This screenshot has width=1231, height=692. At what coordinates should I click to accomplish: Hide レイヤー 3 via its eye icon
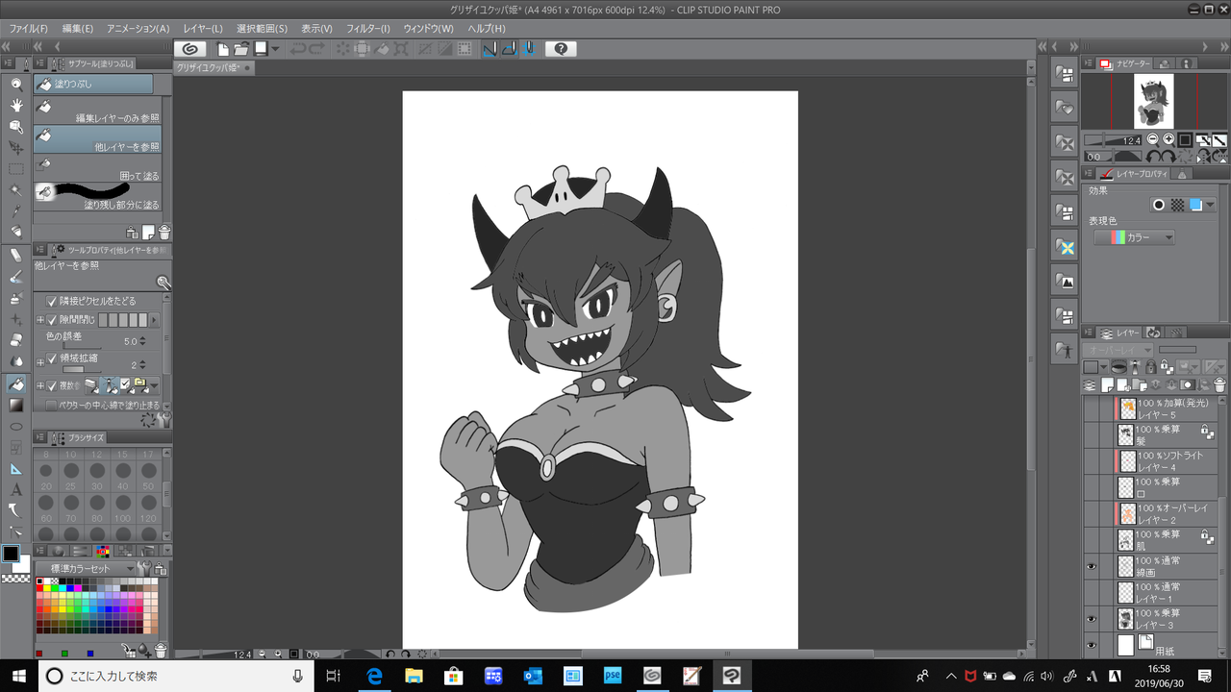(1091, 618)
